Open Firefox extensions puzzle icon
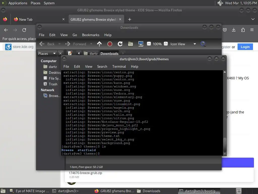Screen dimensions: 258x194 243,30
